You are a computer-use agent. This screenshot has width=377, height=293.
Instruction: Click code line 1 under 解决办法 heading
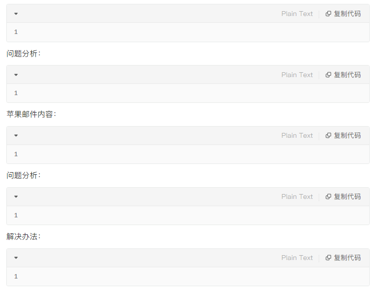click(16, 276)
